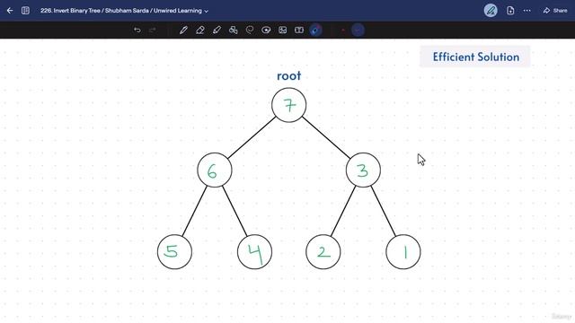Viewport: 575px width, 323px height.
Task: Select the Pen tool
Action: click(183, 30)
